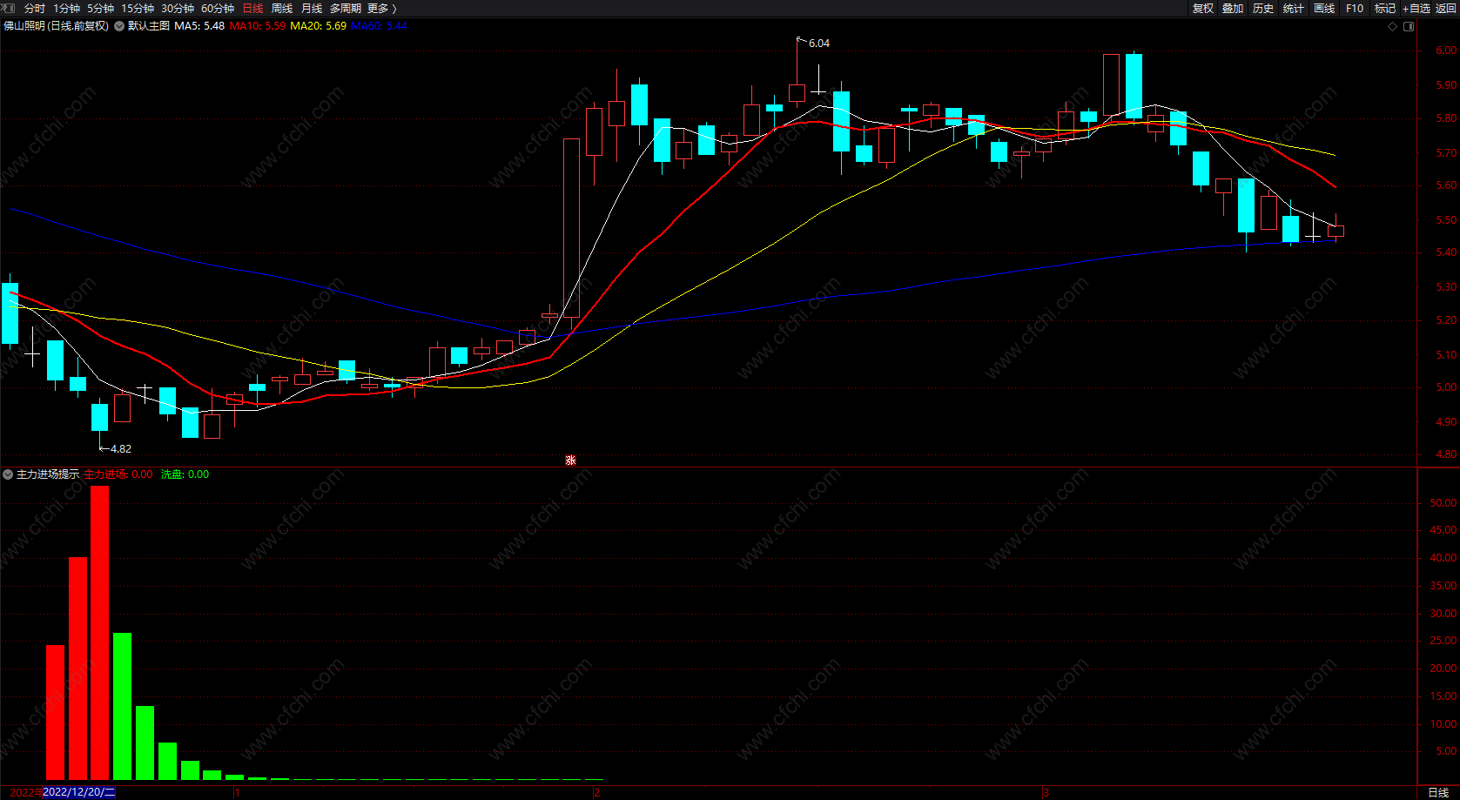Screen dimensions: 1460x800
Task: Click the 佛山照明 (日线.前复权) title
Action: 57,26
